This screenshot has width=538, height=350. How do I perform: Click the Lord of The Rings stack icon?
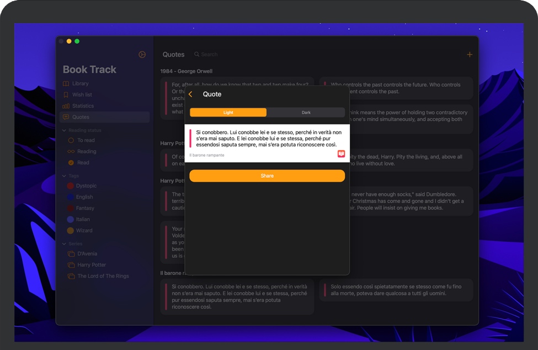click(71, 276)
